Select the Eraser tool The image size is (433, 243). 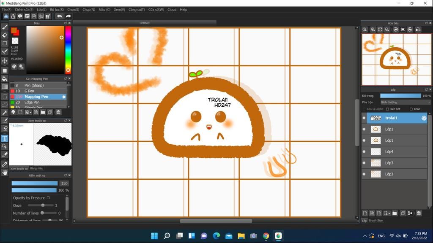coord(5,35)
